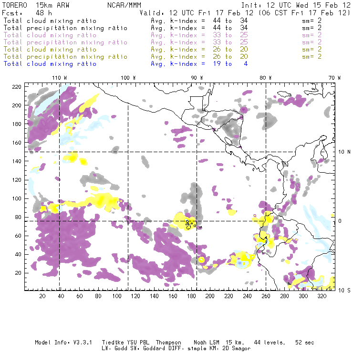
Task: Select the "90 W" longitude label
Action: point(197,78)
